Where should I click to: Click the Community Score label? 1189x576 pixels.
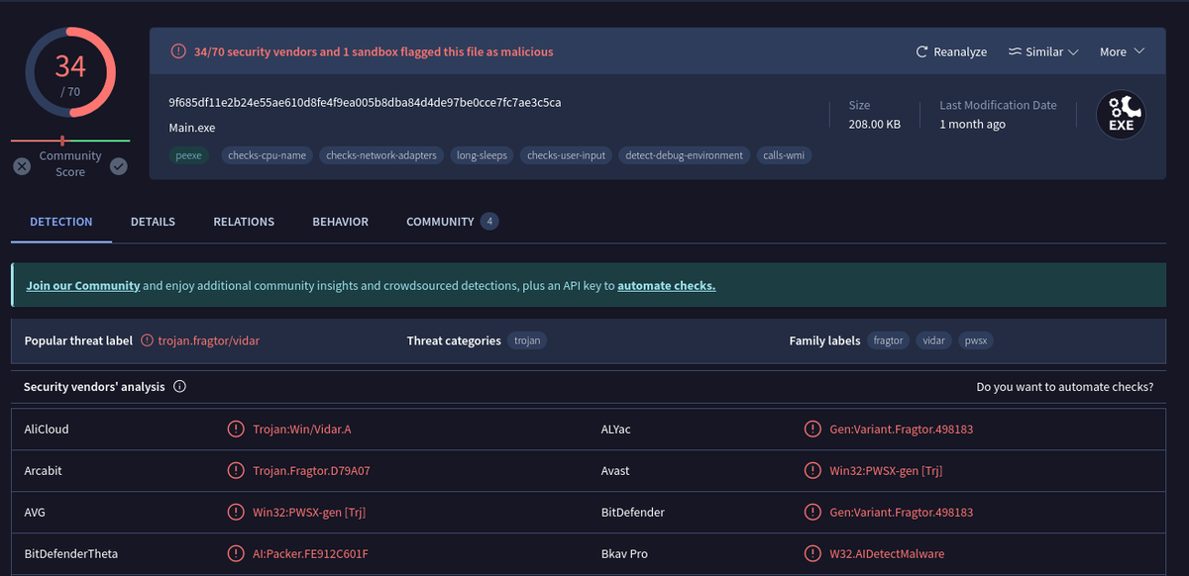(70, 164)
